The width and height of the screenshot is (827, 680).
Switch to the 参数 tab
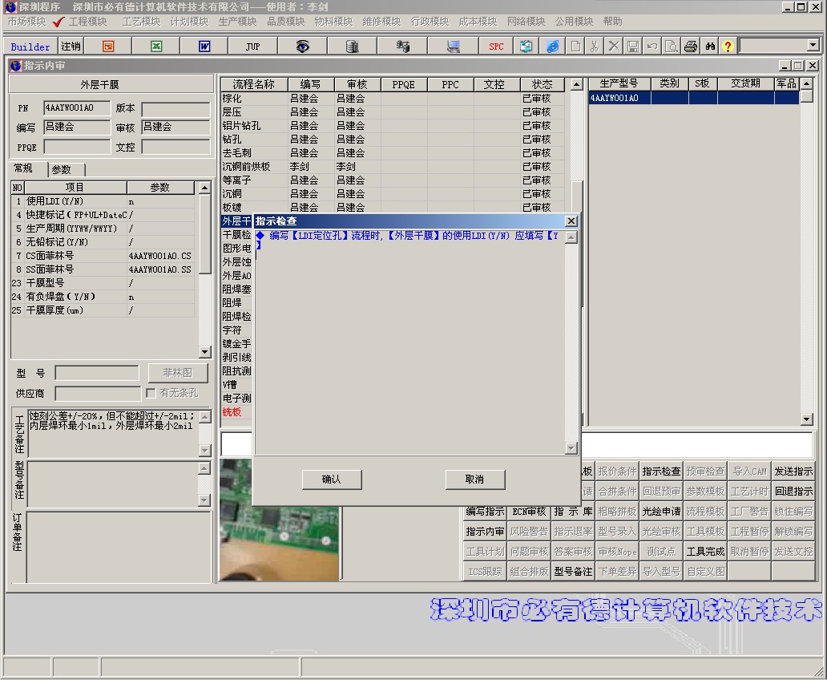pyautogui.click(x=63, y=169)
